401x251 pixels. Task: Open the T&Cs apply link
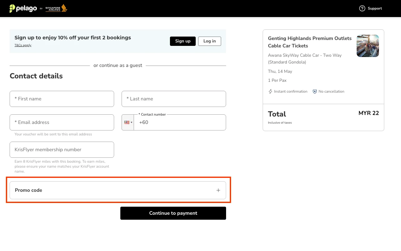[x=23, y=45]
